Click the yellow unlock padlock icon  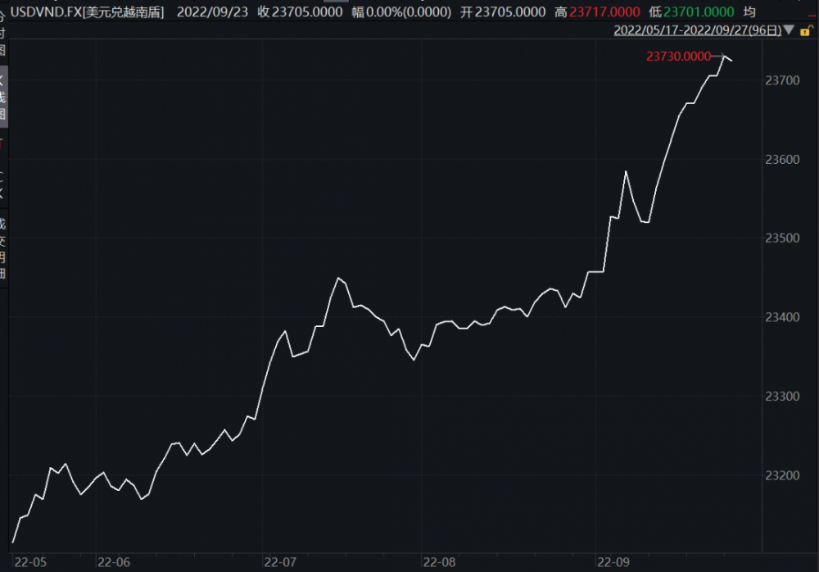pyautogui.click(x=807, y=31)
